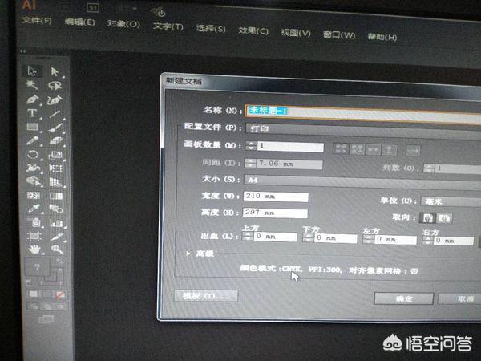This screenshot has height=361, width=481.
Task: Select the Selection tool arrow
Action: (32, 71)
